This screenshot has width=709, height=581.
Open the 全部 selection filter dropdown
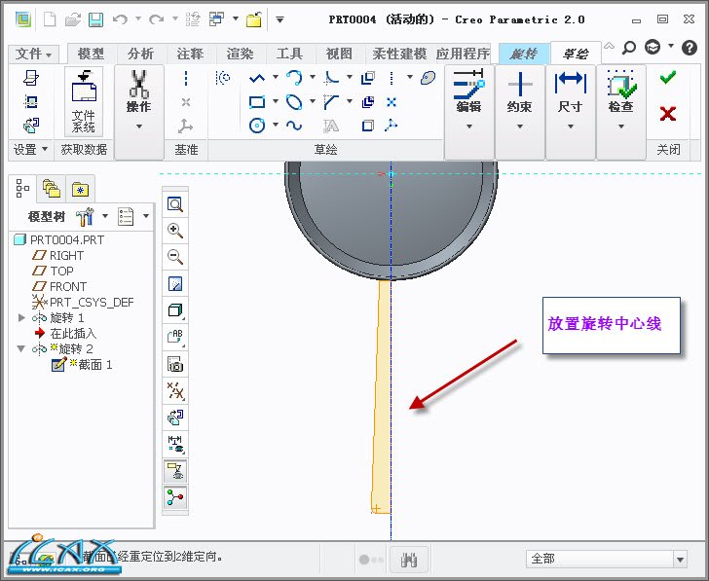click(x=680, y=559)
